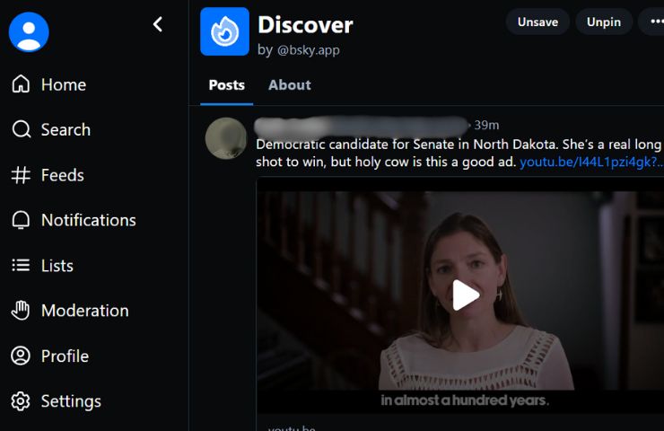
Task: Click the Home house icon
Action: (x=21, y=84)
